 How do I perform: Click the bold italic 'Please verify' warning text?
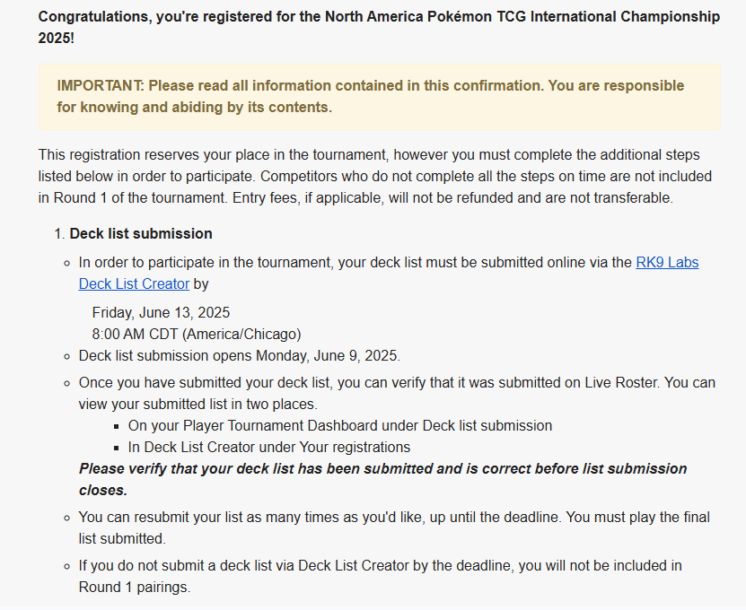tap(383, 479)
